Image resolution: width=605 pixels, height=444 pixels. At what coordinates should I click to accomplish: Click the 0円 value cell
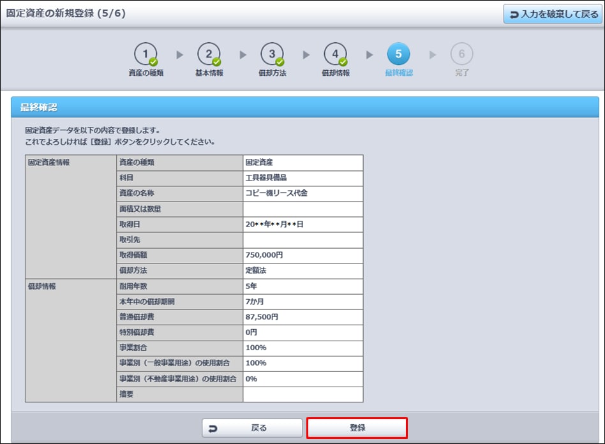tap(303, 332)
